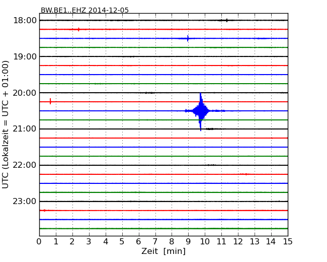327x262 pixels.
Task: Click the red spike near minute 2.4 at 18:15
Action: [78, 29]
